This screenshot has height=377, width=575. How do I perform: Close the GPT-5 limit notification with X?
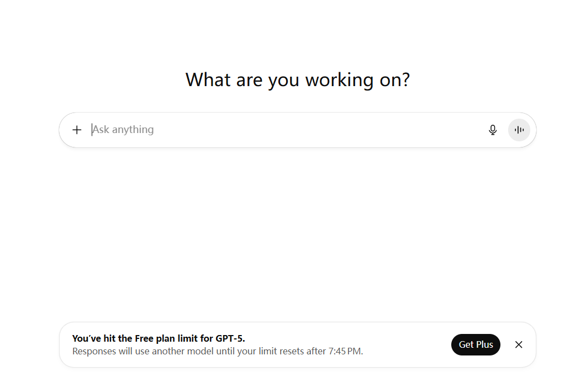coord(519,345)
